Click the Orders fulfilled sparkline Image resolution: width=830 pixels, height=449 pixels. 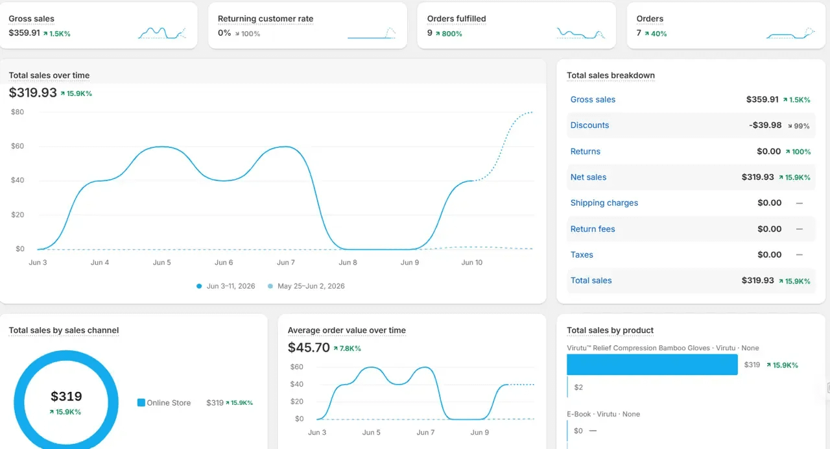click(x=581, y=32)
